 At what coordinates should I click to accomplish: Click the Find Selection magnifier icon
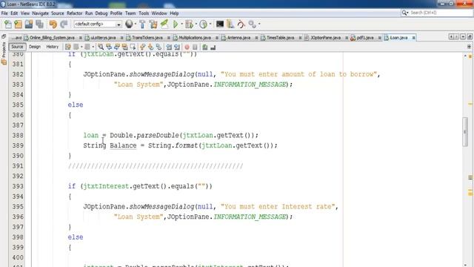[x=101, y=47]
